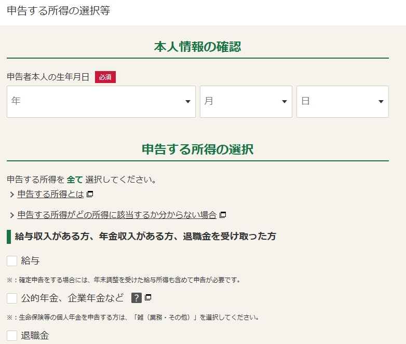Click note about 年末調整を受けた給与所得
406x344 pixels.
[x=124, y=280]
